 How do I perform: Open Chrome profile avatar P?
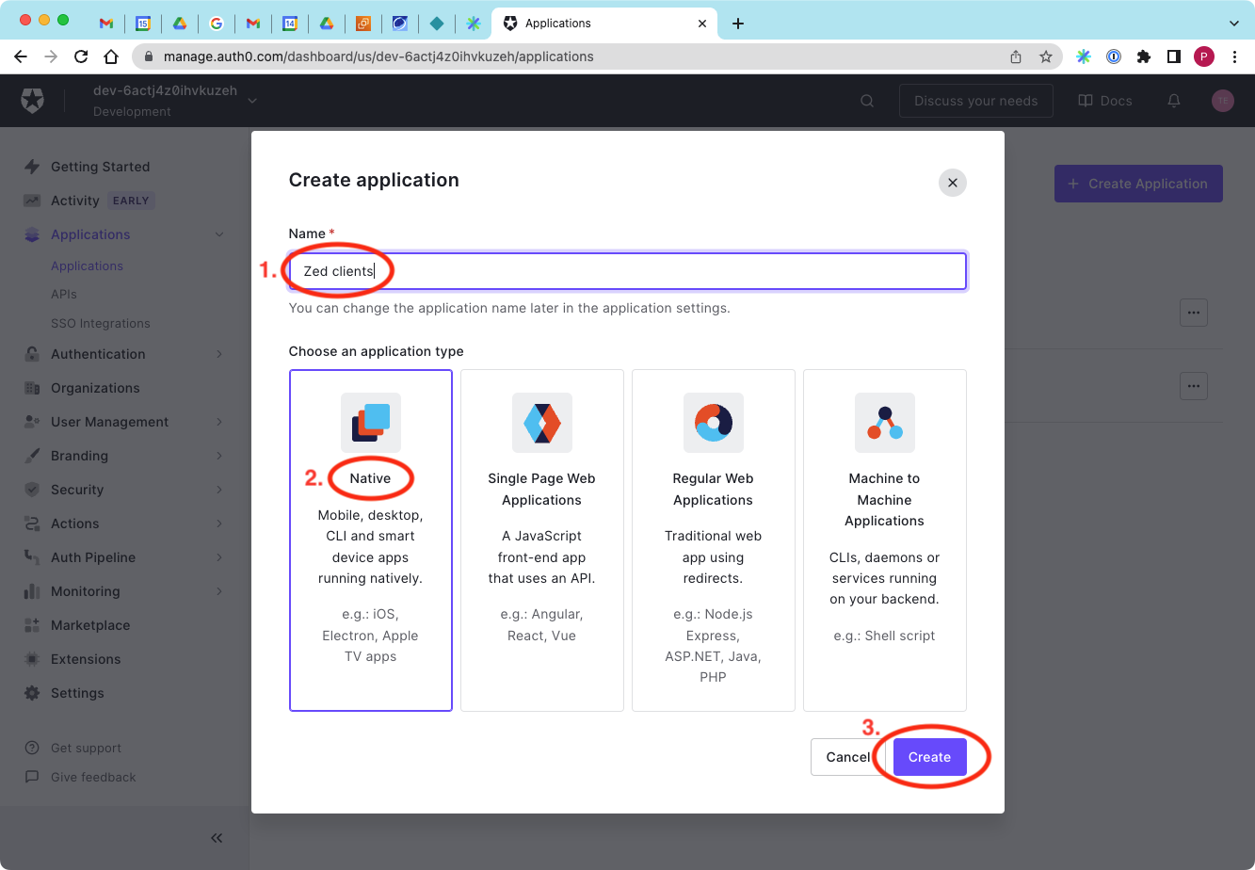pyautogui.click(x=1204, y=56)
